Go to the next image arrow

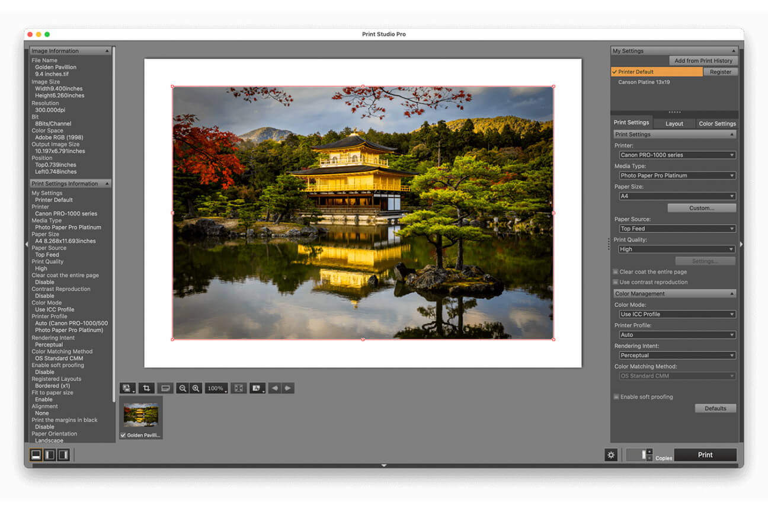288,388
